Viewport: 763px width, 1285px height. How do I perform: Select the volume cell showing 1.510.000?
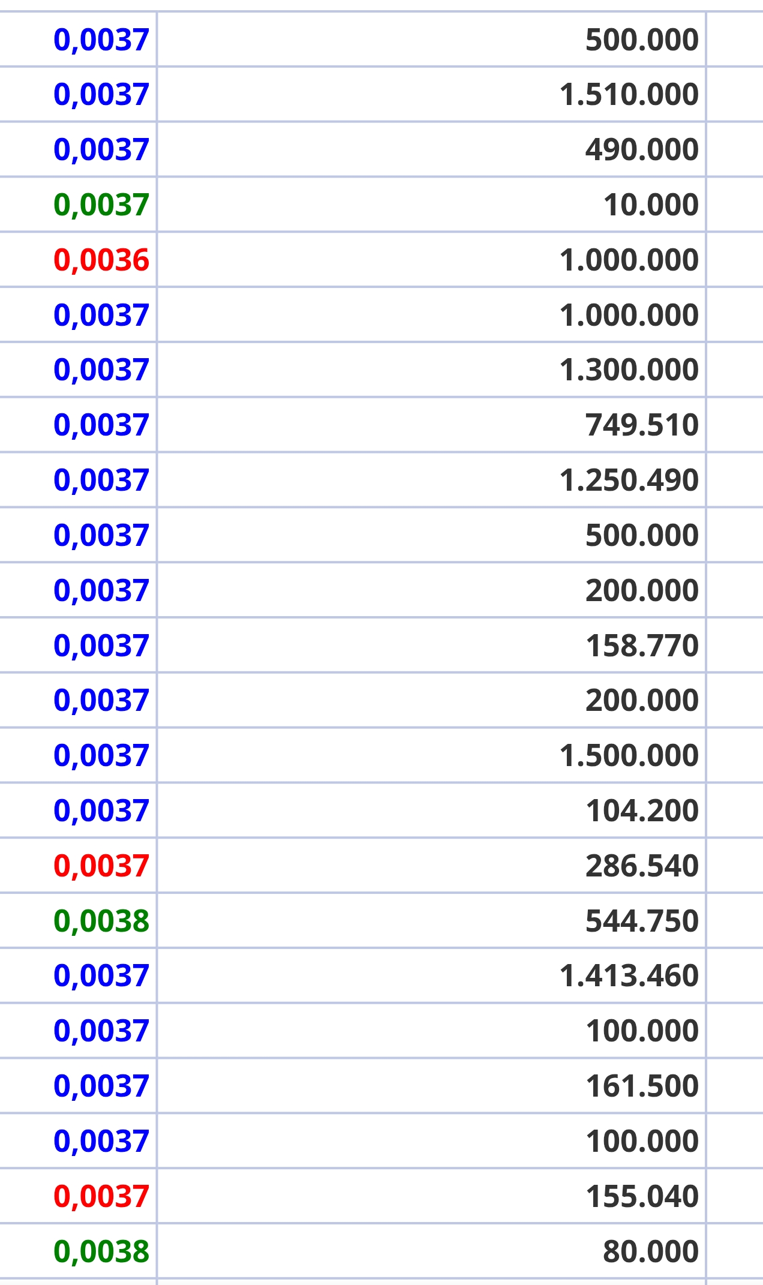[629, 95]
